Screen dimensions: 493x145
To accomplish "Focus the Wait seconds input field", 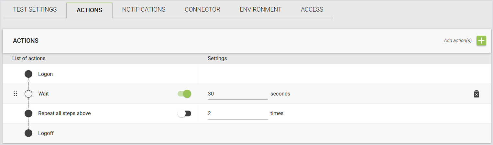I will (x=238, y=94).
